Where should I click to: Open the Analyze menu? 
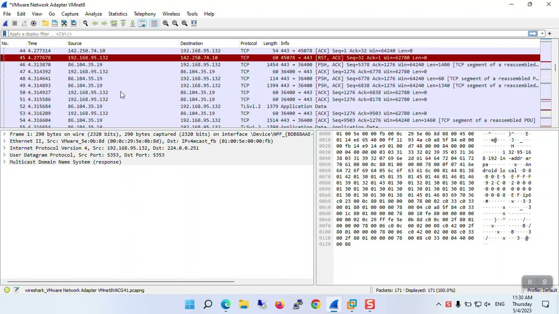[93, 14]
